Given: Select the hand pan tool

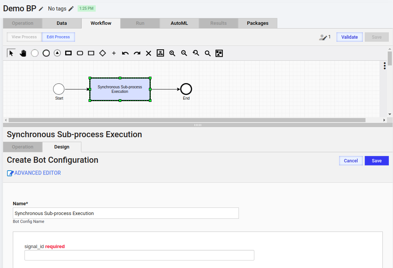Looking at the screenshot, I should pyautogui.click(x=23, y=53).
